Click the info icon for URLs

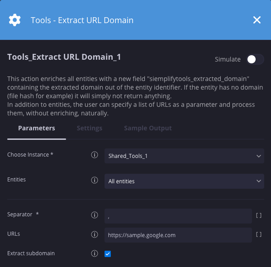tap(95, 234)
